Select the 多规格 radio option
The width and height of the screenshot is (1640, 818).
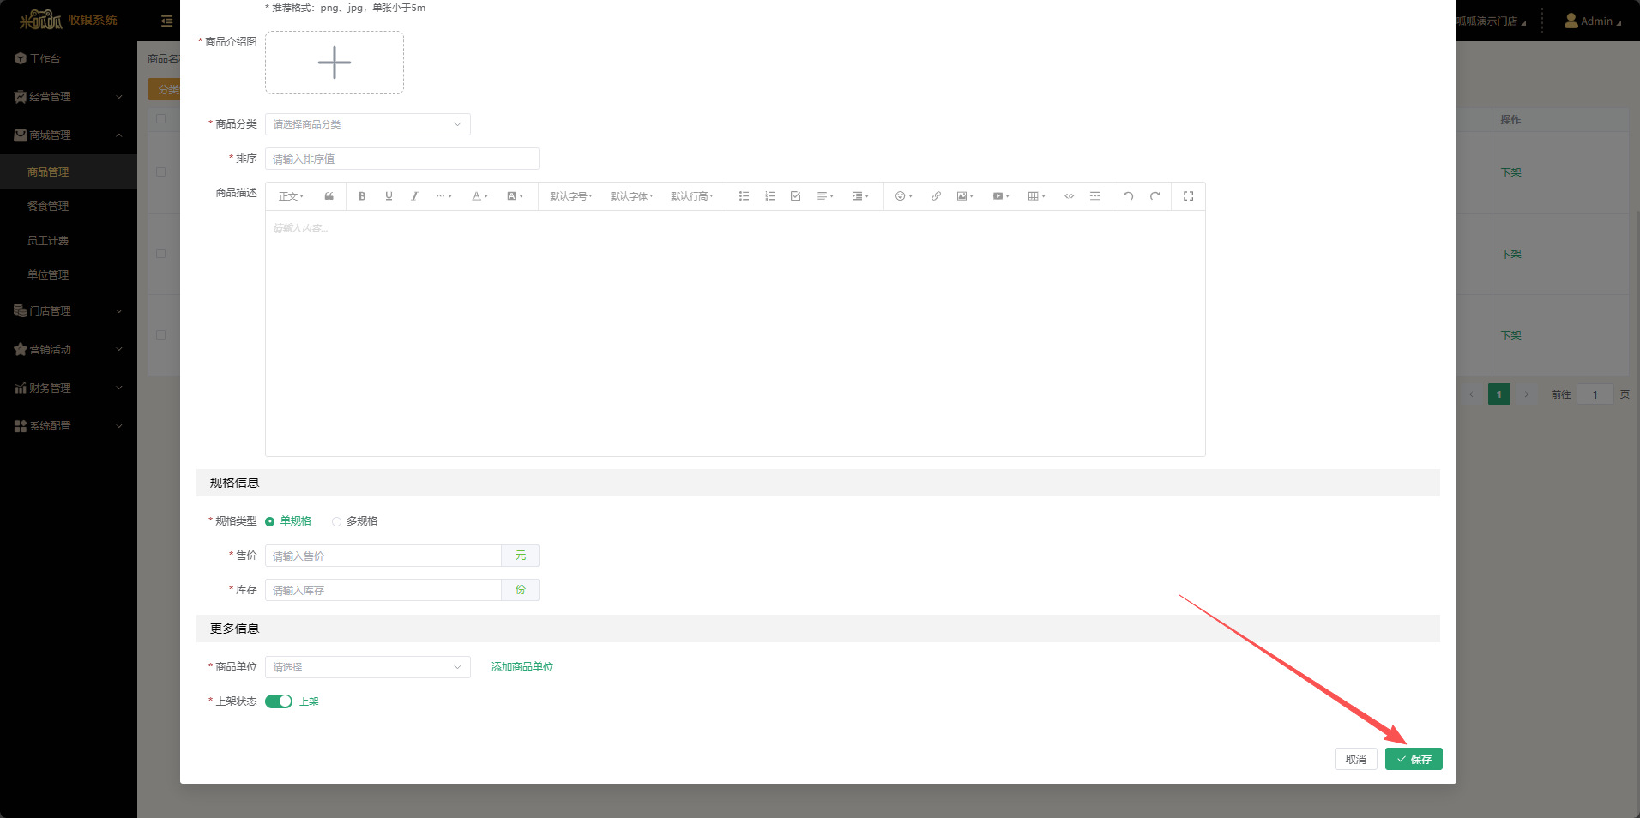click(339, 520)
